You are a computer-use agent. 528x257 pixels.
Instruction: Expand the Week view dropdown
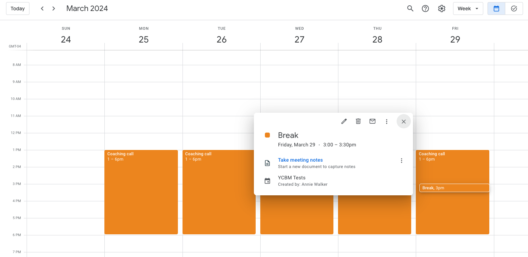point(468,9)
